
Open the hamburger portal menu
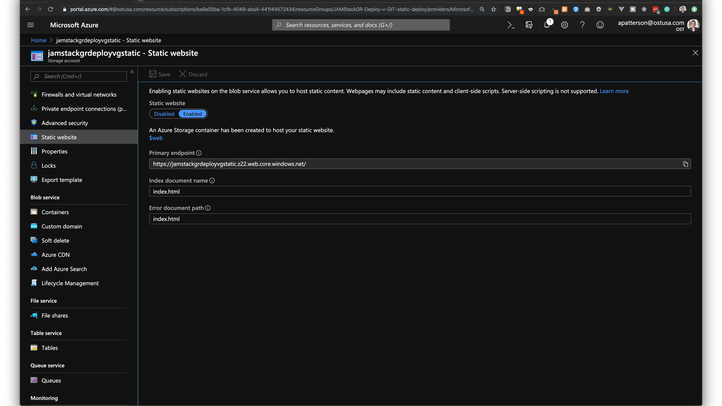[x=31, y=25]
